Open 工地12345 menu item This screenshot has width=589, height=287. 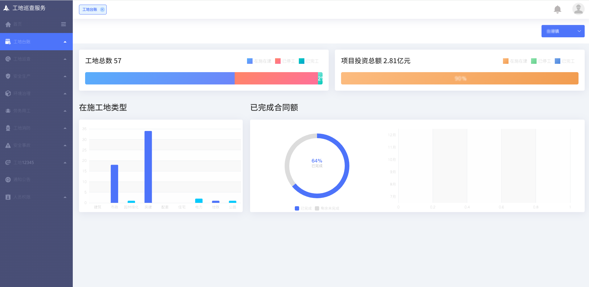coord(36,162)
